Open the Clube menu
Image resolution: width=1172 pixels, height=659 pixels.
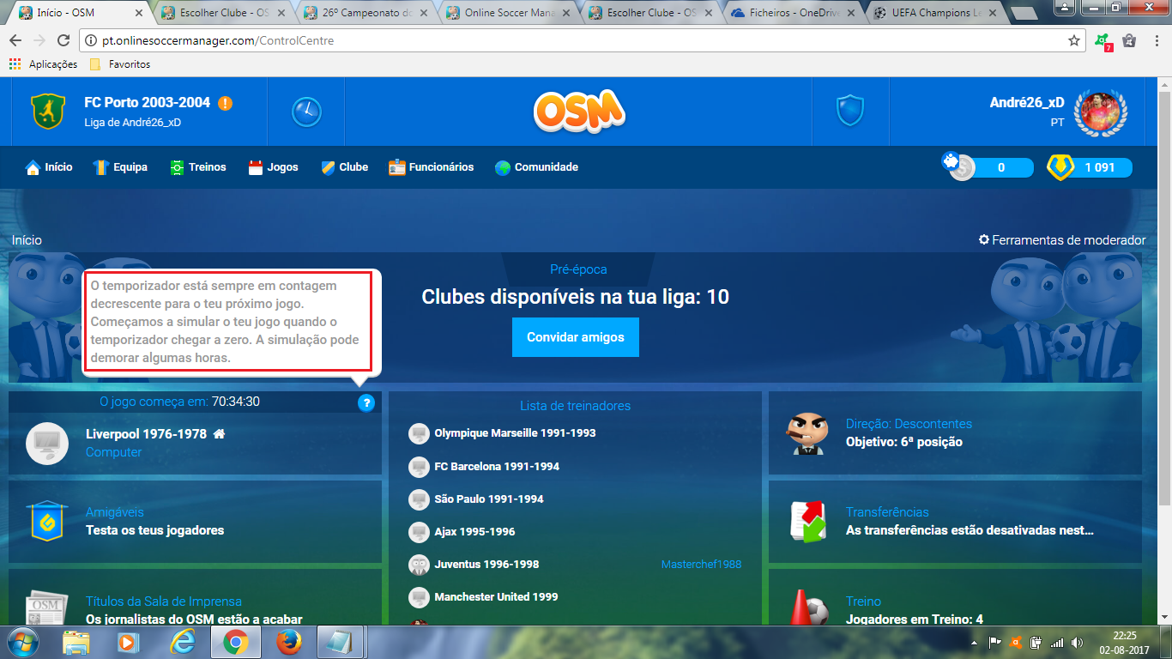(x=344, y=167)
